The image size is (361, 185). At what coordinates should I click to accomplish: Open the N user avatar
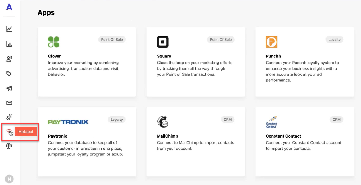point(9,179)
